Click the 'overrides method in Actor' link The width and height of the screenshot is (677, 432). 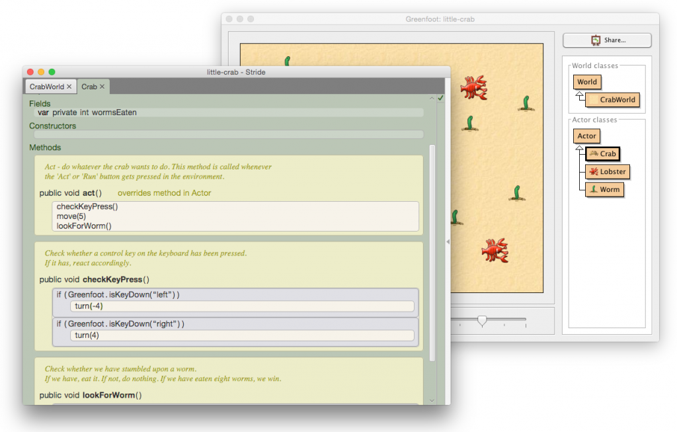click(x=164, y=193)
